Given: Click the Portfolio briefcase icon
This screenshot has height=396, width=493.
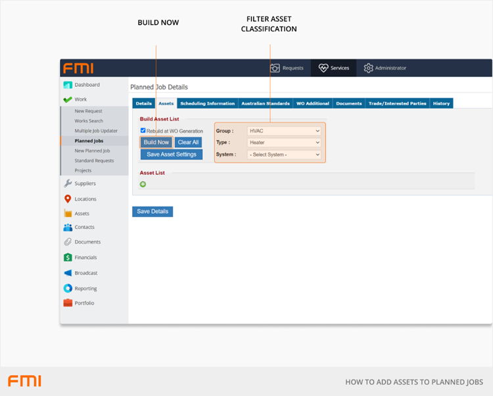Looking at the screenshot, I should (x=68, y=303).
